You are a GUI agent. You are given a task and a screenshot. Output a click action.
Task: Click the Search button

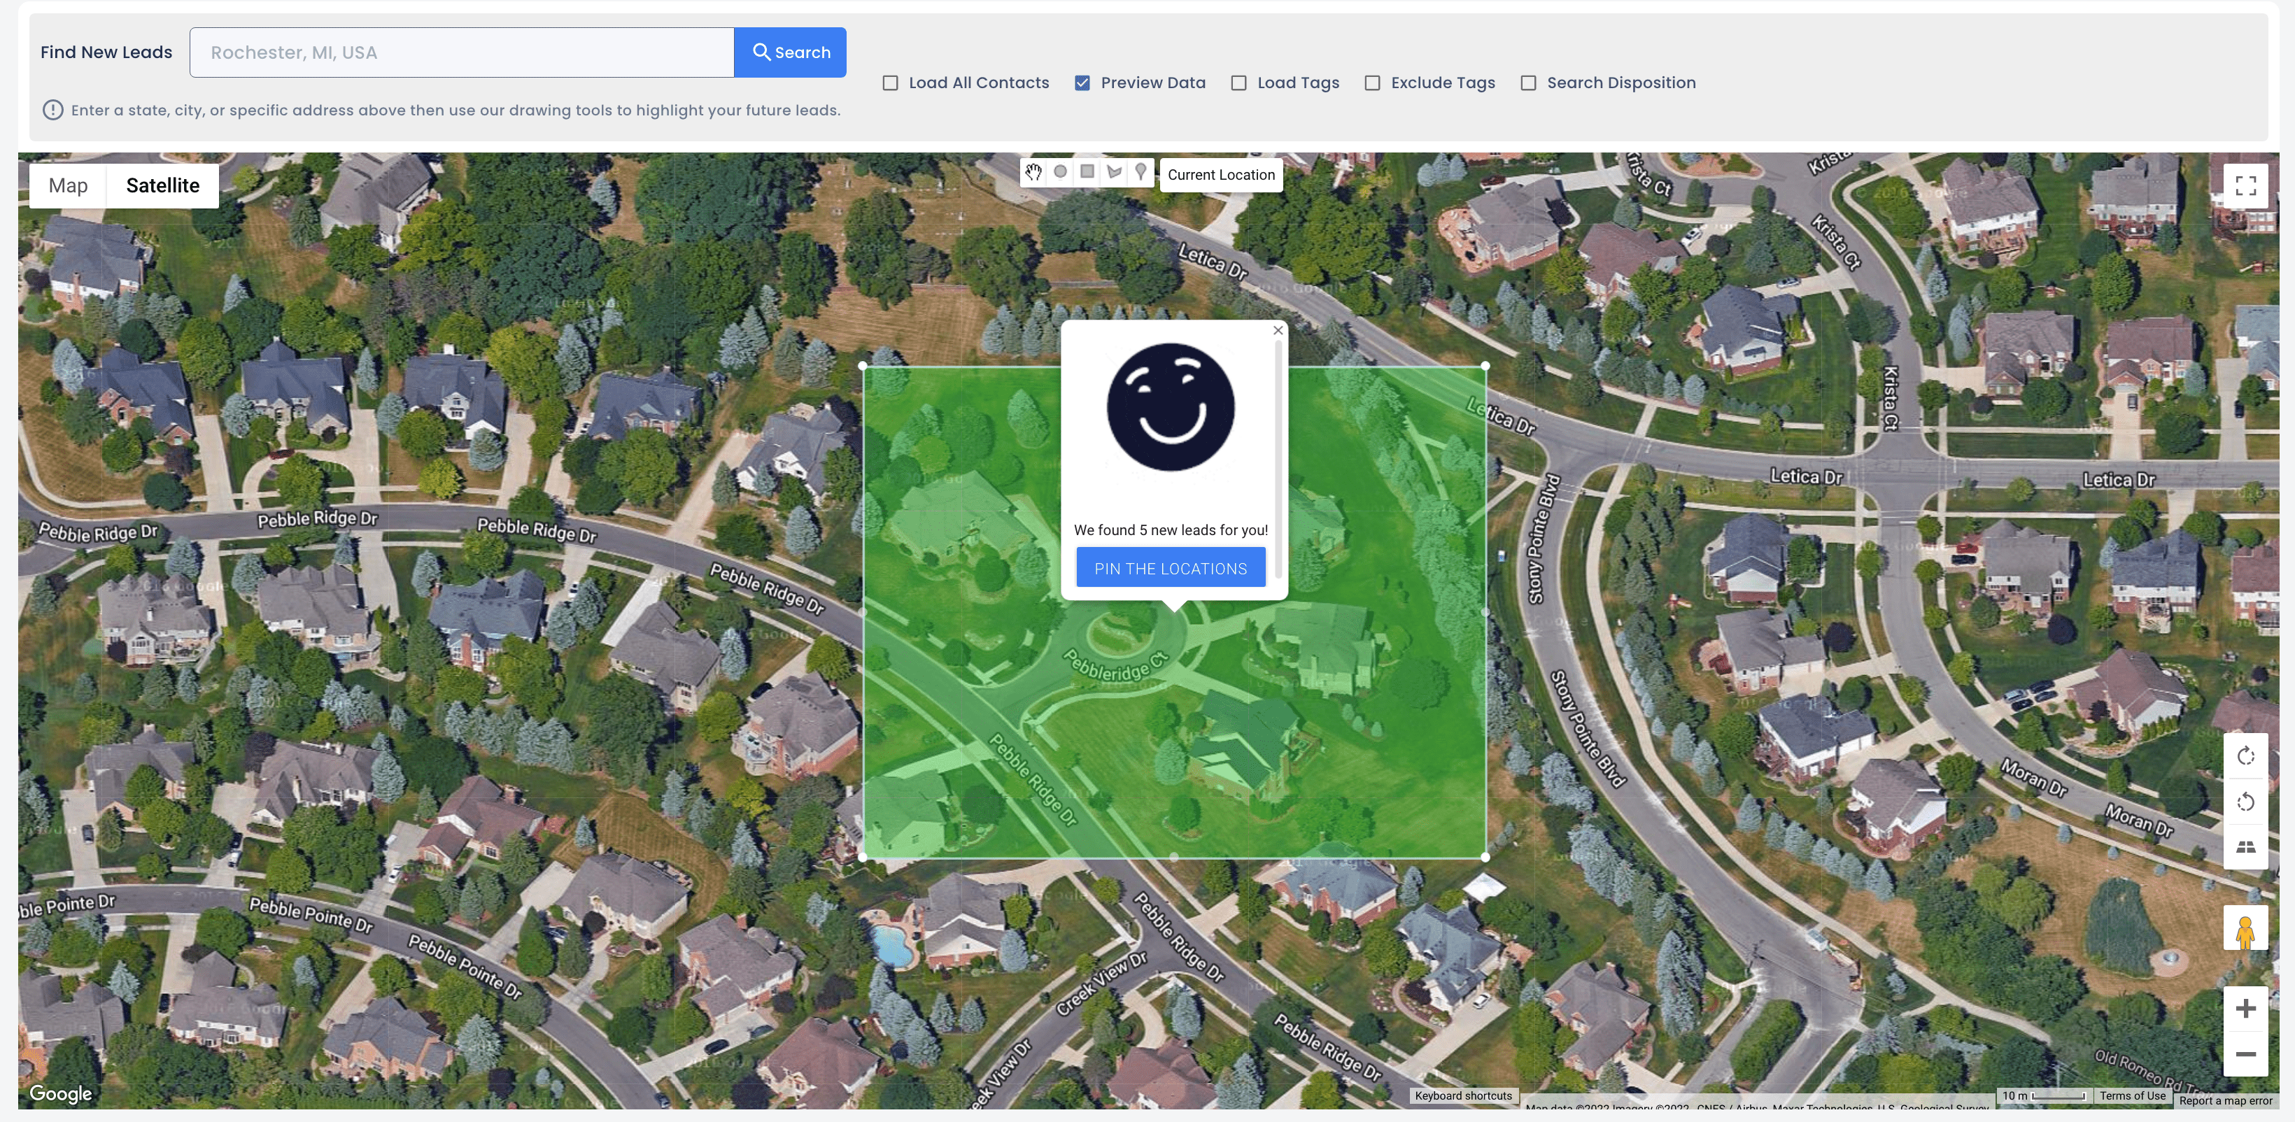point(791,52)
